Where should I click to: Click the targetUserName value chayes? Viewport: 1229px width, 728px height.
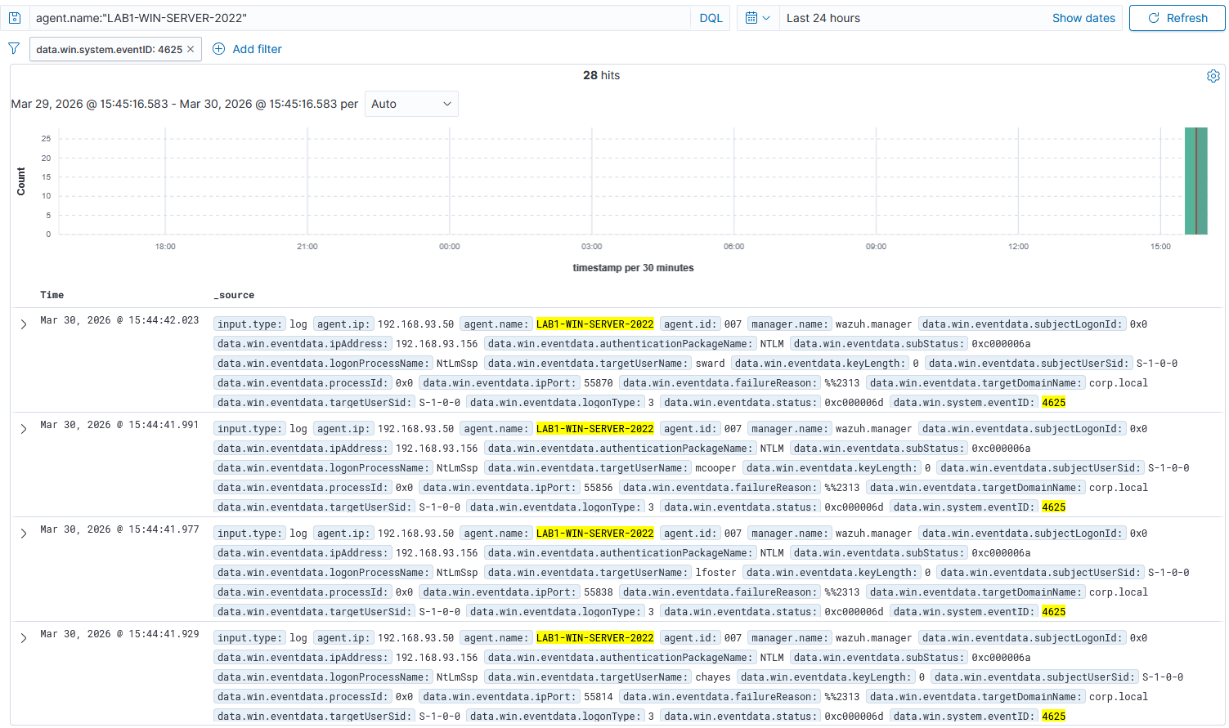tap(713, 677)
